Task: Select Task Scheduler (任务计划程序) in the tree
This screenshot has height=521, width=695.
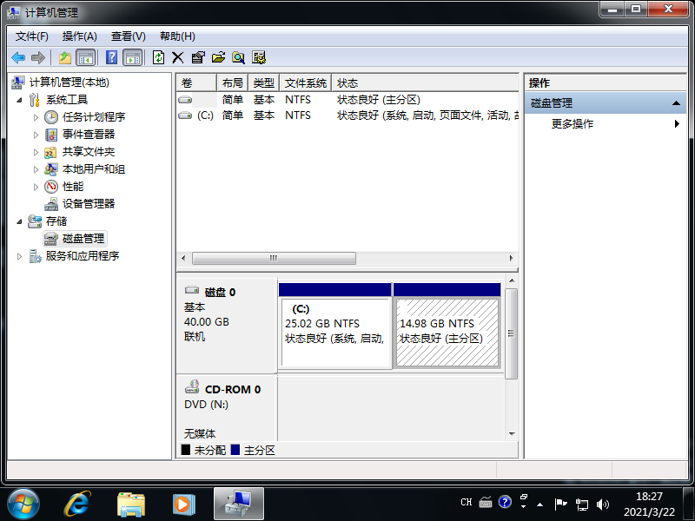Action: 96,116
